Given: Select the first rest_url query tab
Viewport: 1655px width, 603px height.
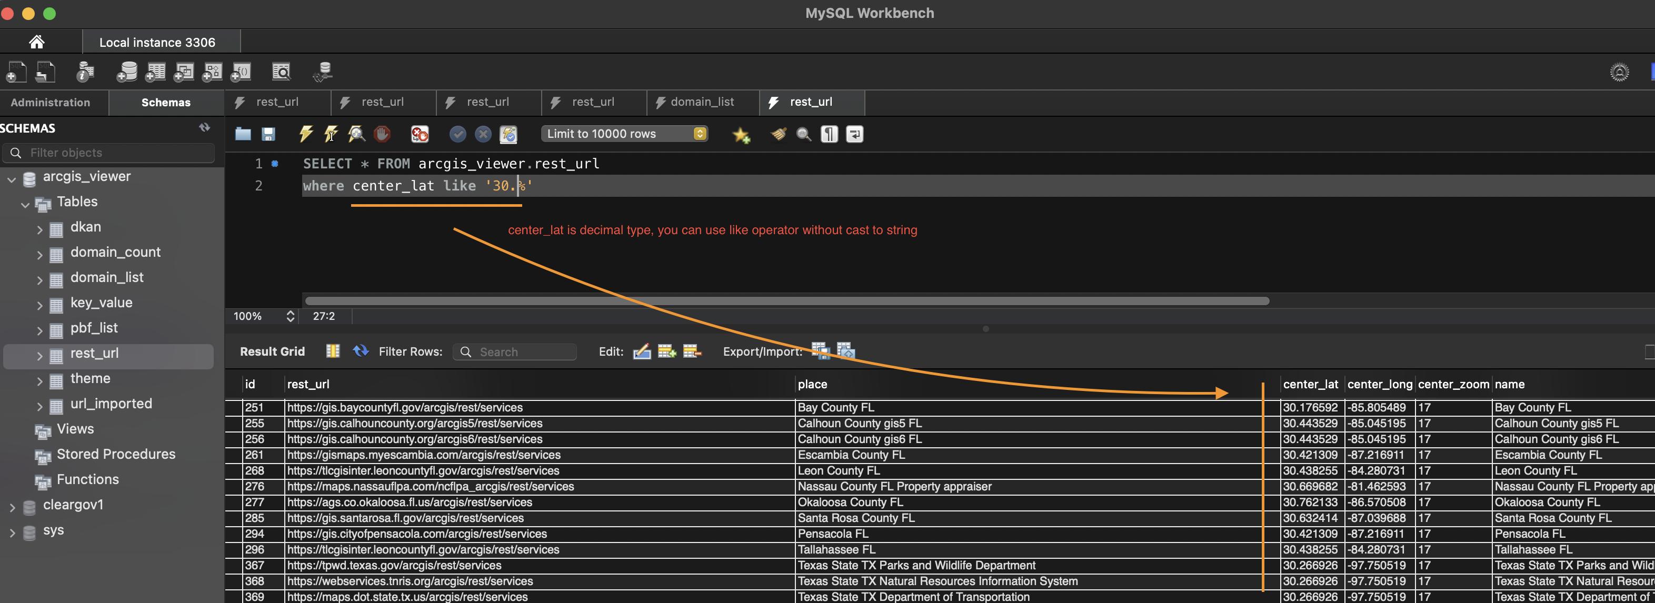Looking at the screenshot, I should pos(277,102).
